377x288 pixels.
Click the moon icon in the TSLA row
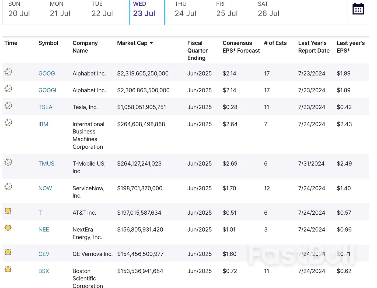click(8, 105)
